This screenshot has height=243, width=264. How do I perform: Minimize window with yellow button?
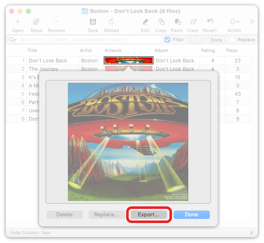click(20, 11)
